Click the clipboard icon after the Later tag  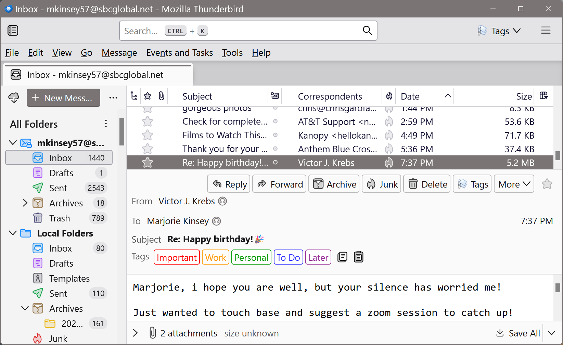click(x=359, y=257)
